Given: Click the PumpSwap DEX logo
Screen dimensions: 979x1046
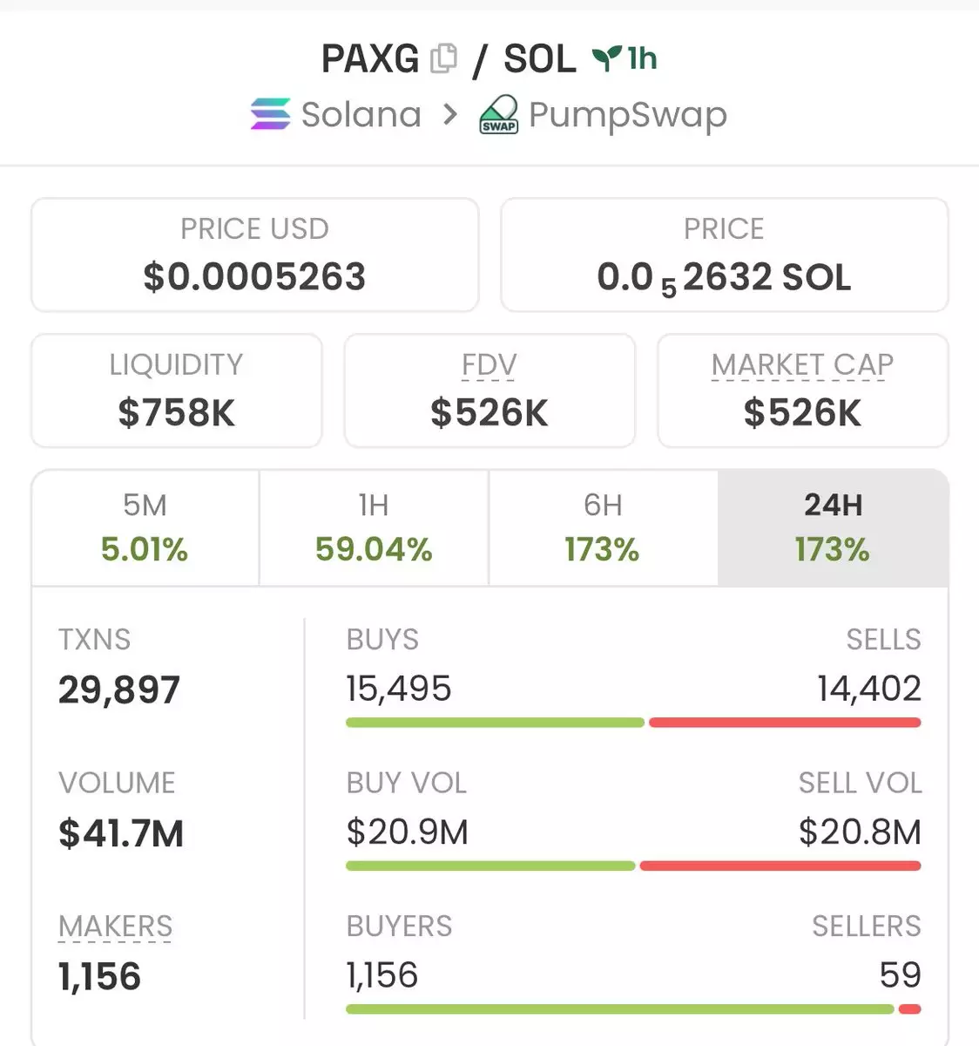Looking at the screenshot, I should coord(499,115).
